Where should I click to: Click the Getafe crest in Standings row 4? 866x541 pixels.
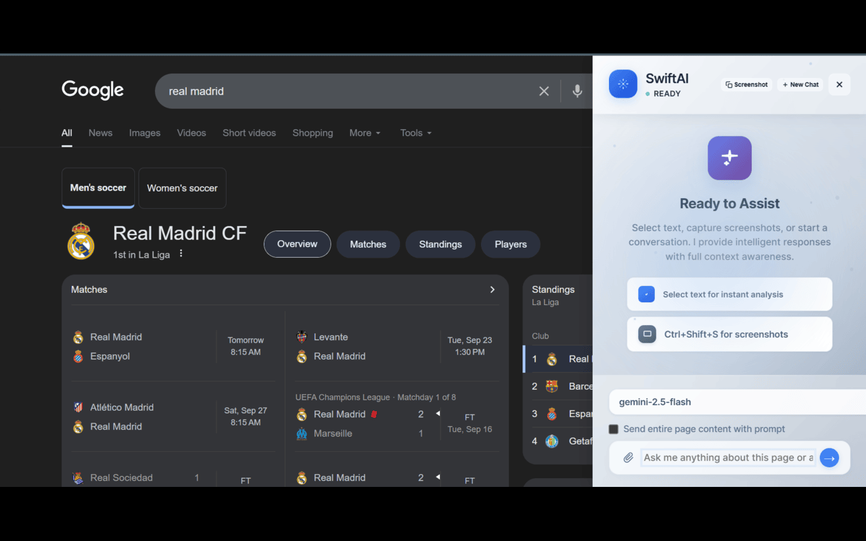tap(552, 442)
